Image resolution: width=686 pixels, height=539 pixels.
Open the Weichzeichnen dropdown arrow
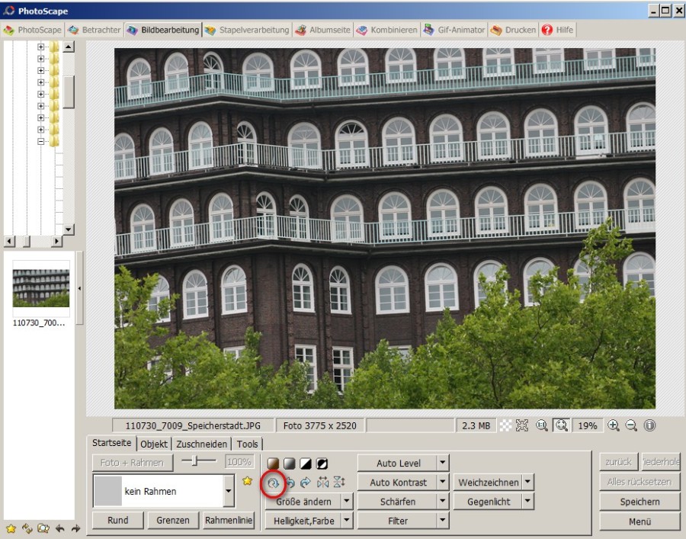[527, 482]
